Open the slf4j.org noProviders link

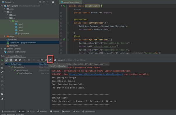pos(96,74)
